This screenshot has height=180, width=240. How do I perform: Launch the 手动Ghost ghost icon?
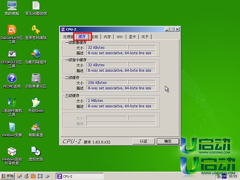pos(36,105)
